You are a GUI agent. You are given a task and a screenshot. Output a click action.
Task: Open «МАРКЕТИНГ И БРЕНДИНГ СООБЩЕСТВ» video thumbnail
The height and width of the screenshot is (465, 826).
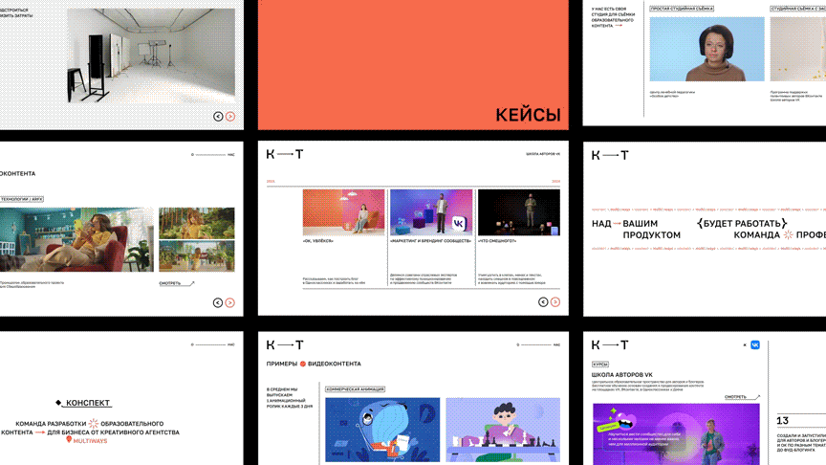(431, 212)
